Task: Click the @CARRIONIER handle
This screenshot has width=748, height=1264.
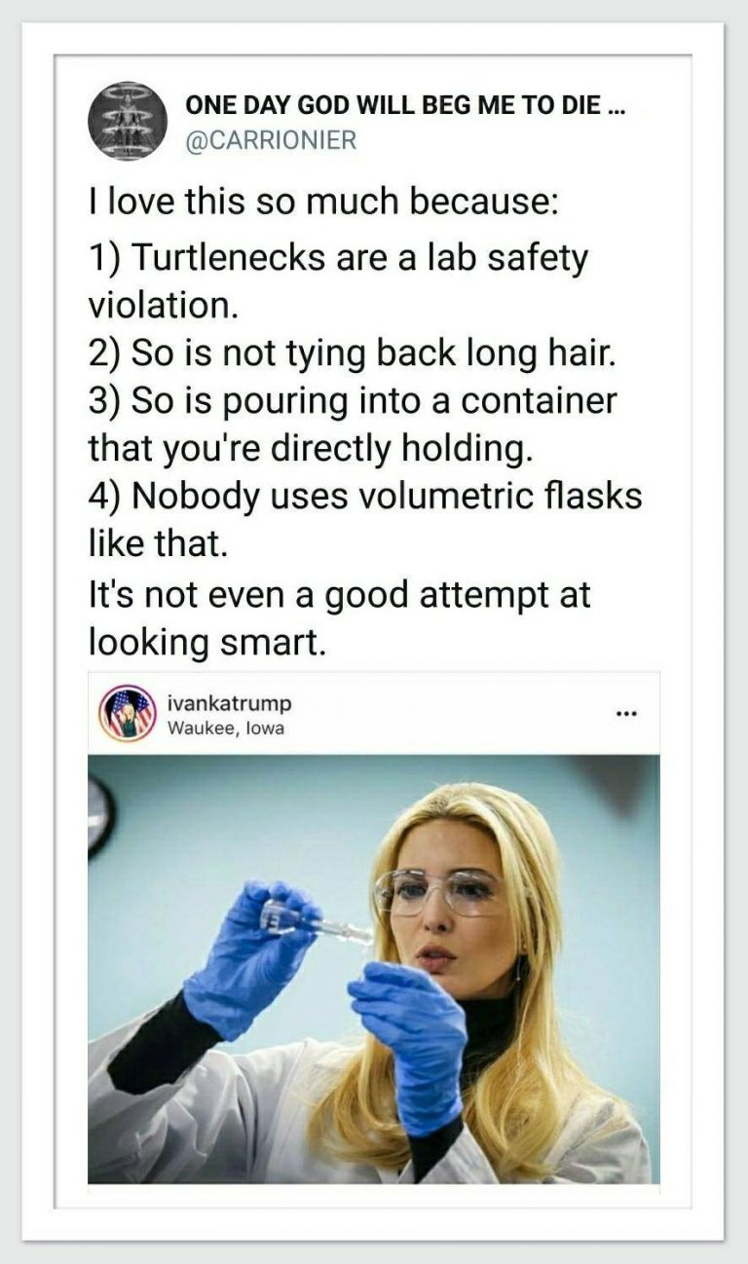Action: point(272,140)
